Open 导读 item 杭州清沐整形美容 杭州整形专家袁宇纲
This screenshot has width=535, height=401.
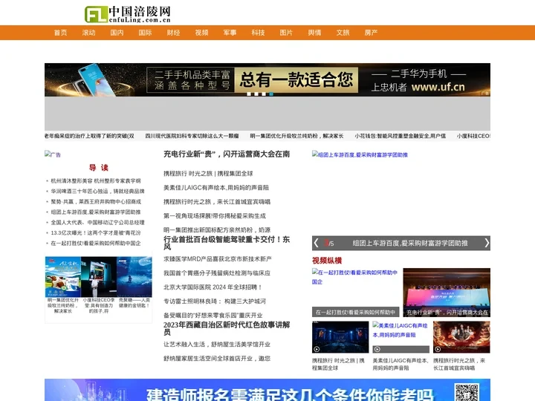96,180
